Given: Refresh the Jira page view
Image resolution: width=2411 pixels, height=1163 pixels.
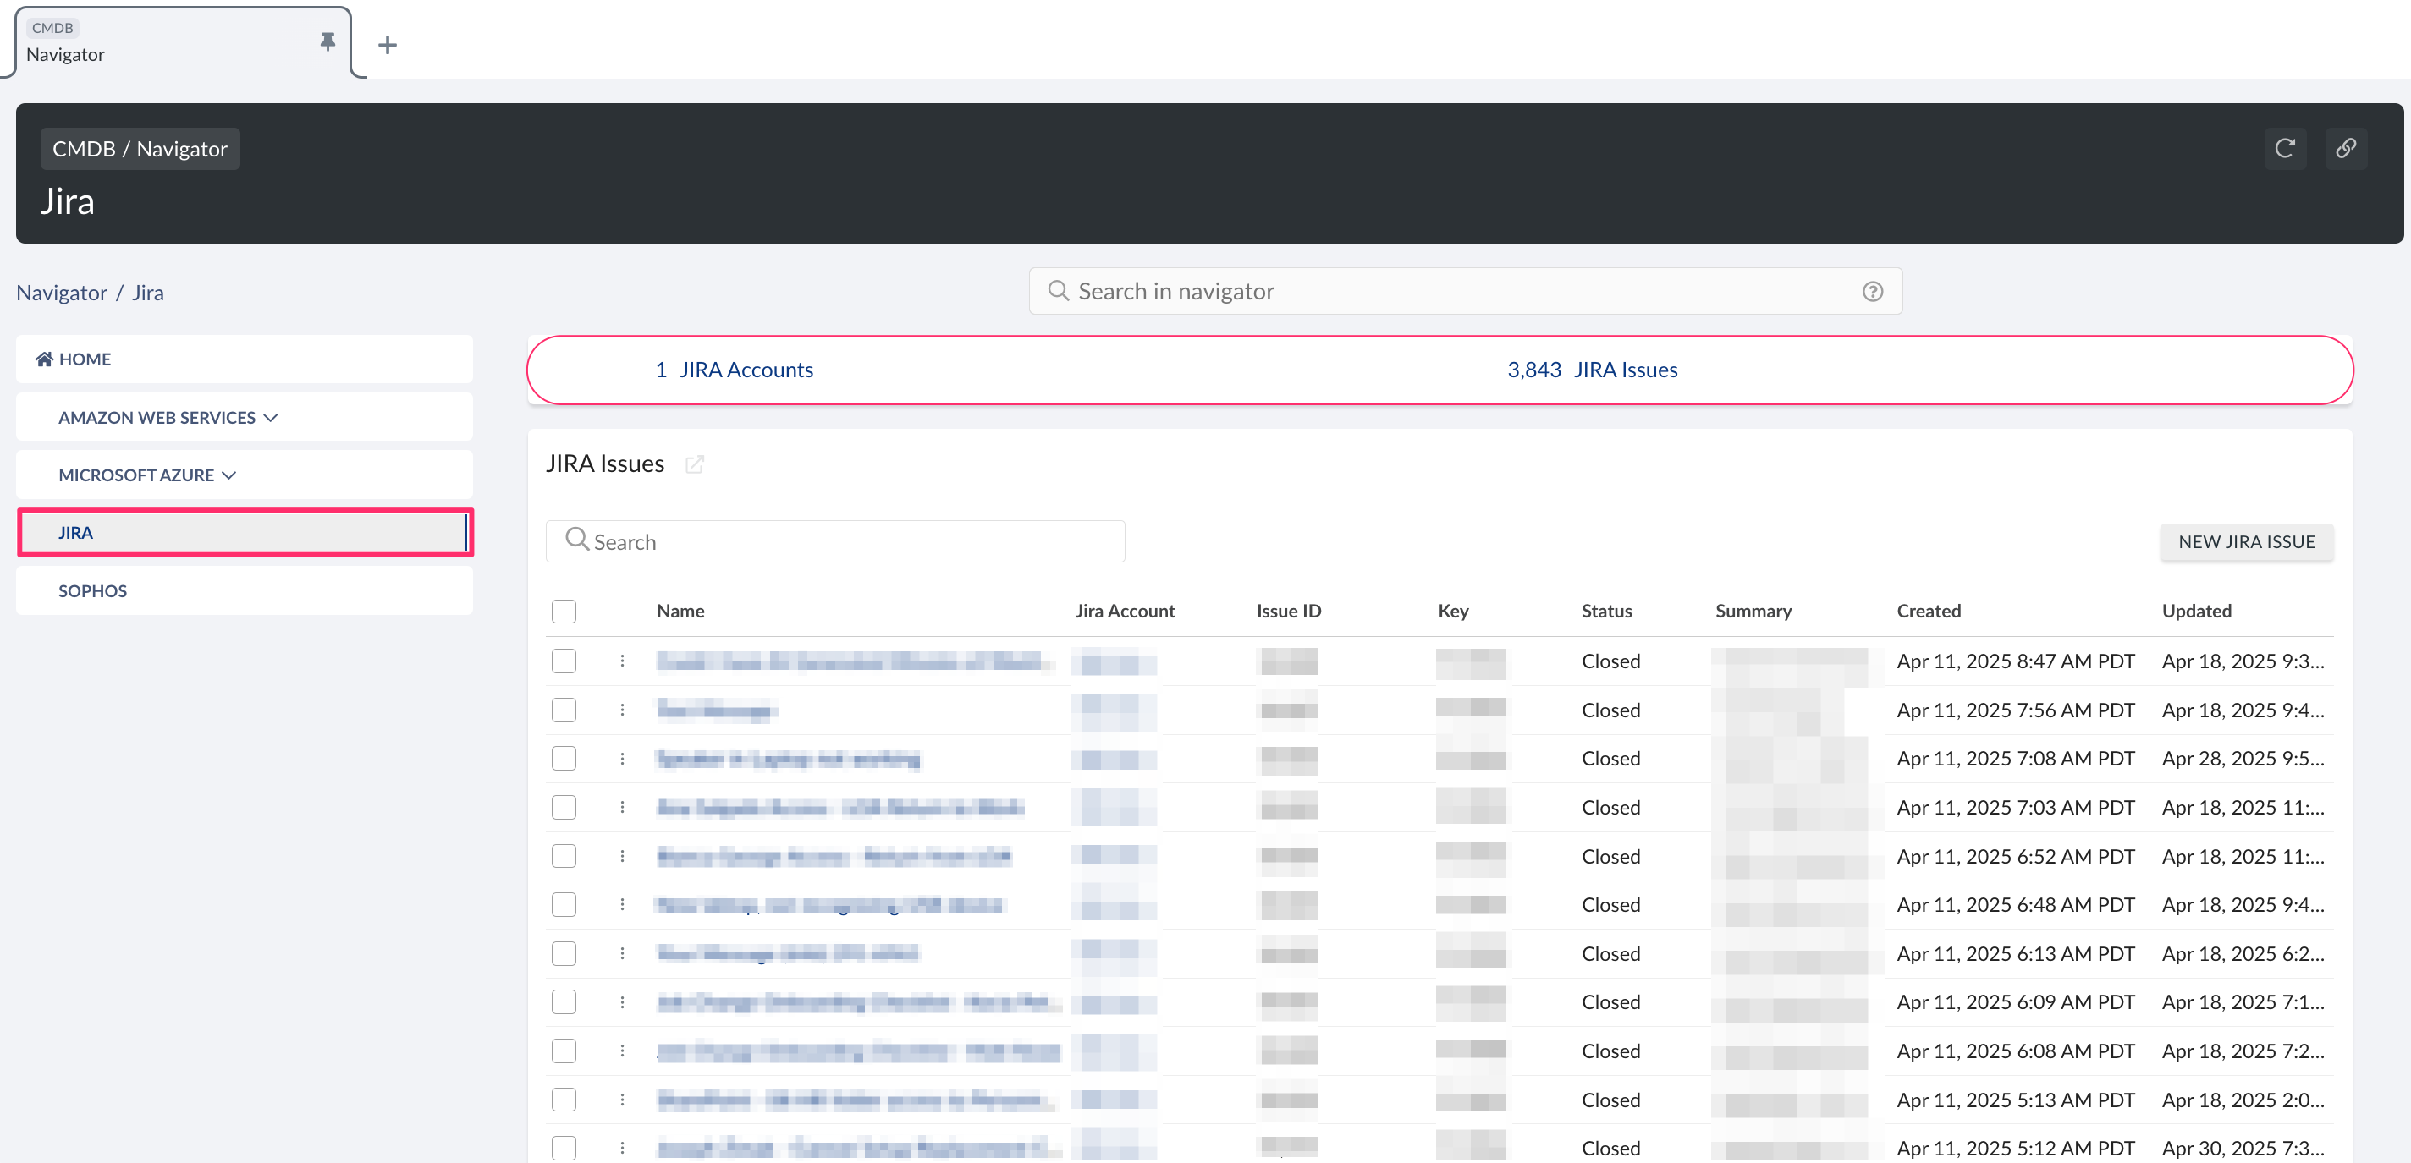Looking at the screenshot, I should (2286, 148).
